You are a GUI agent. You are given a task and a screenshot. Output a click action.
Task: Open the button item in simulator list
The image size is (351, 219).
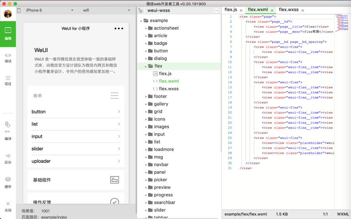[x=76, y=111]
